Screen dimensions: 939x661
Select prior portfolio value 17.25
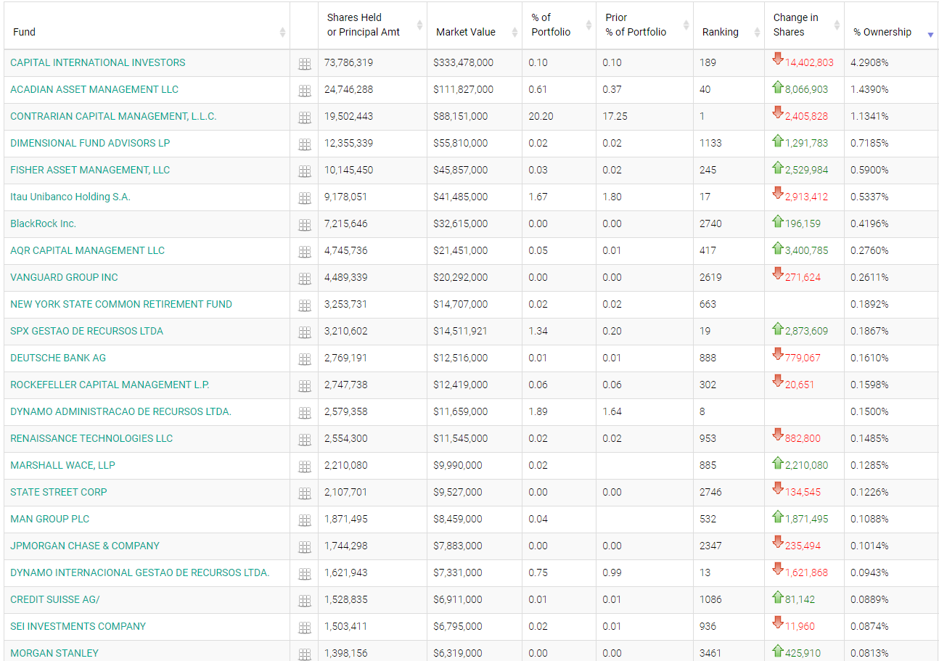coord(615,116)
